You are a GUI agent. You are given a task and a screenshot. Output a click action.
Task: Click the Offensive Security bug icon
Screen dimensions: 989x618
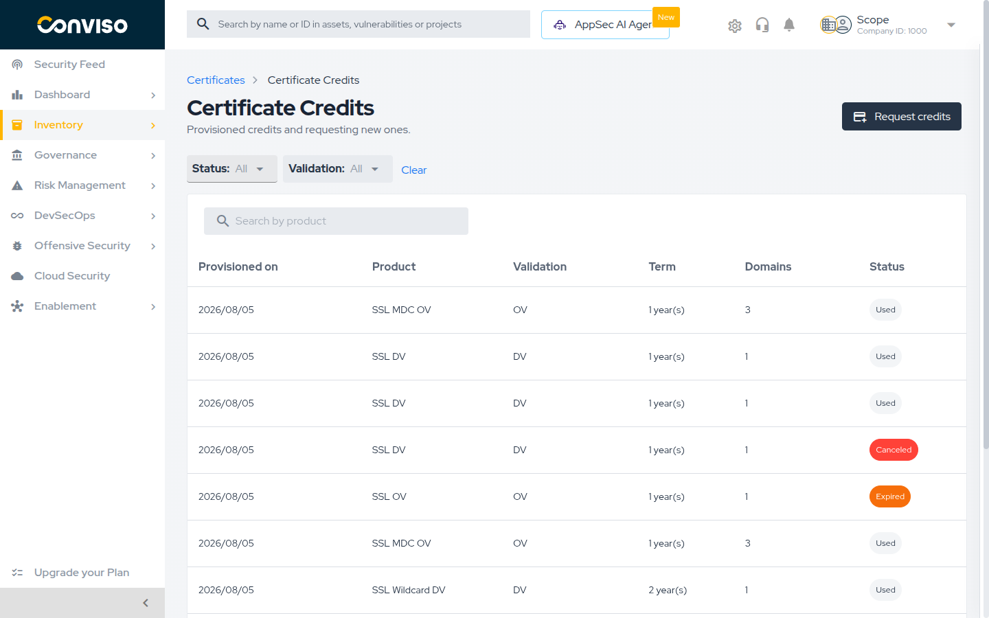click(x=17, y=246)
